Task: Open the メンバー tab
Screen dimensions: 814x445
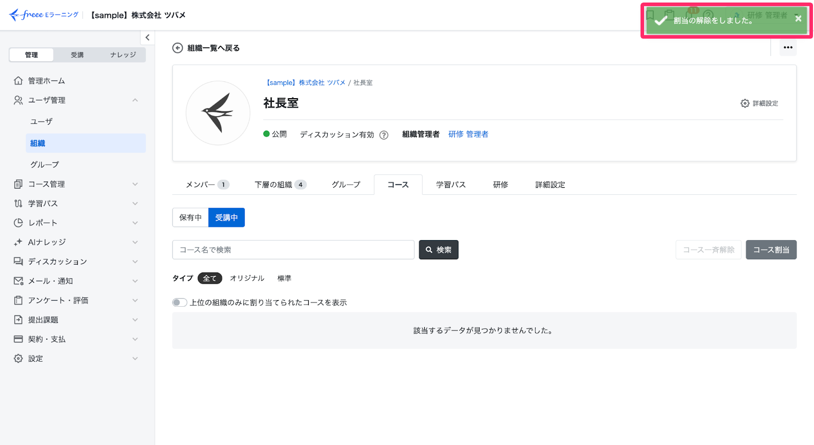Action: (x=207, y=185)
